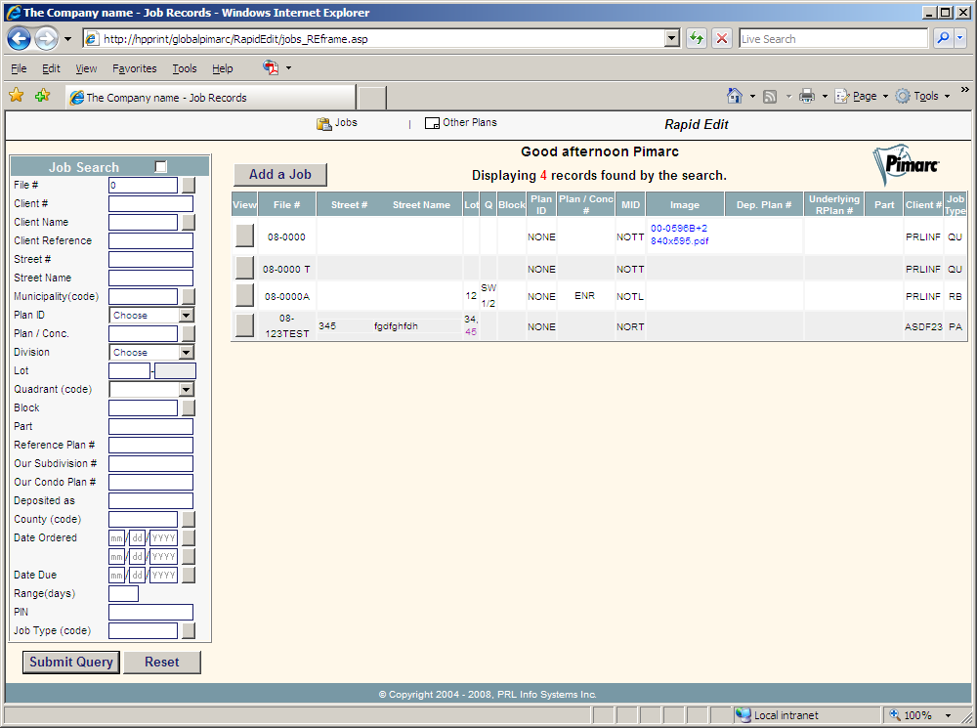The image size is (977, 728).
Task: Click the Home toolbar icon
Action: coord(735,96)
